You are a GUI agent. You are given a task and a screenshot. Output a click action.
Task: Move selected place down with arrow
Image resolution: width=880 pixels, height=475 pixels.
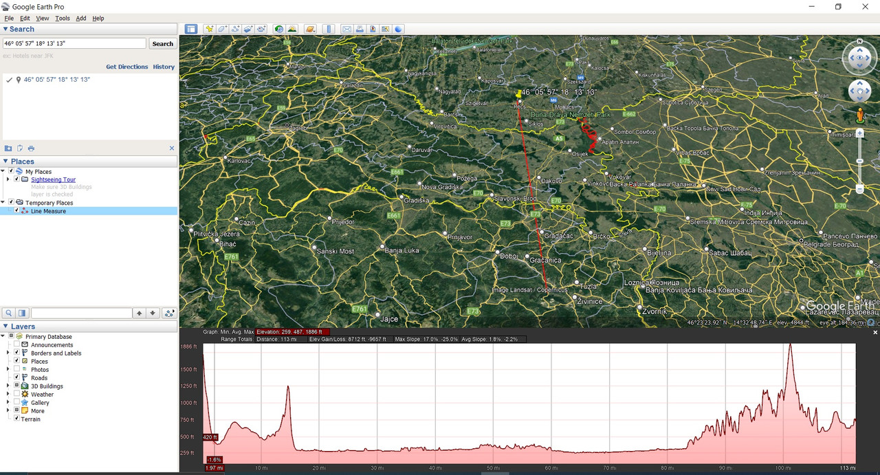pyautogui.click(x=153, y=313)
